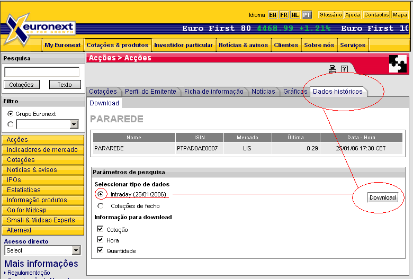This screenshot has width=413, height=279.
Task: Open My Euronext menu
Action: (62, 45)
